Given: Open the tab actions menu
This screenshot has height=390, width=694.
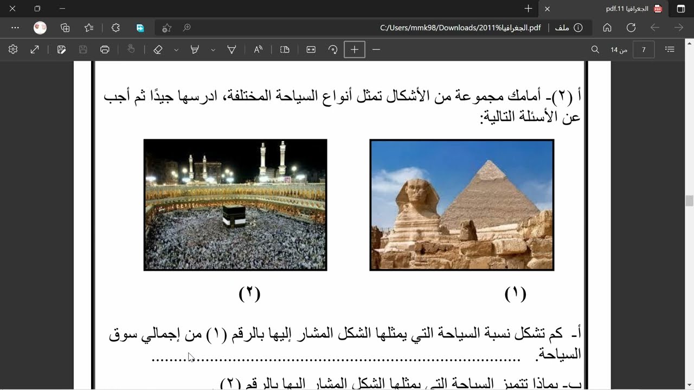Looking at the screenshot, I should click(x=680, y=9).
